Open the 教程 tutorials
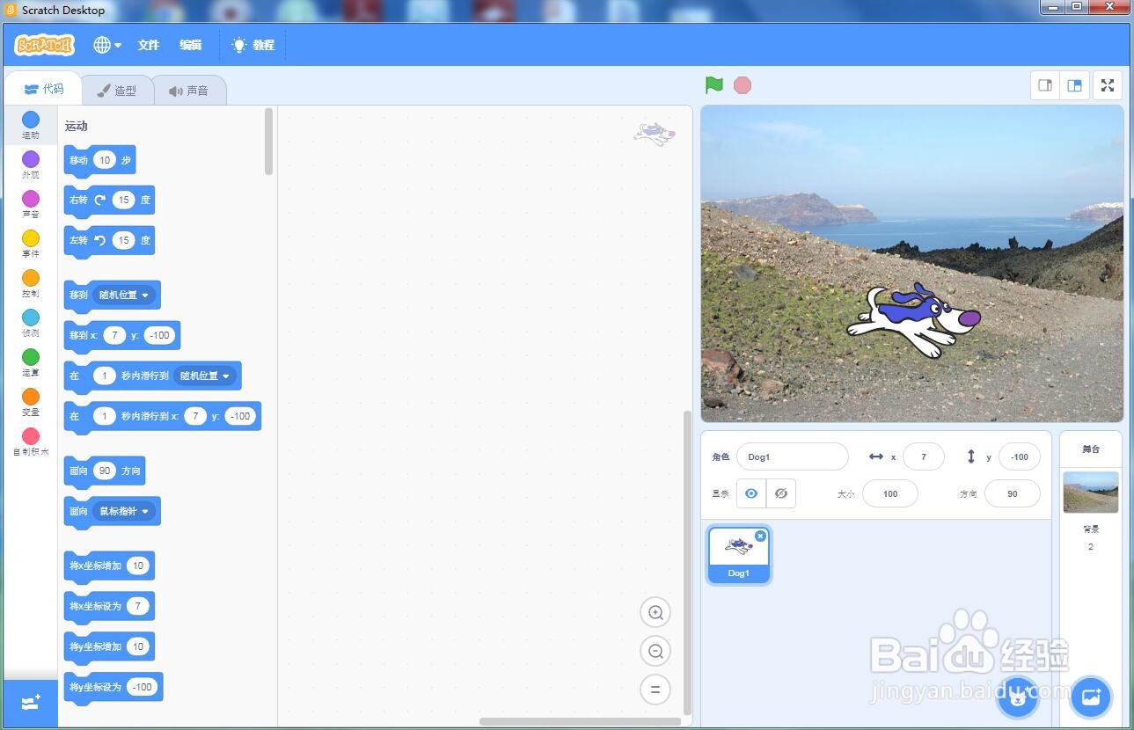The image size is (1134, 730). coord(253,45)
